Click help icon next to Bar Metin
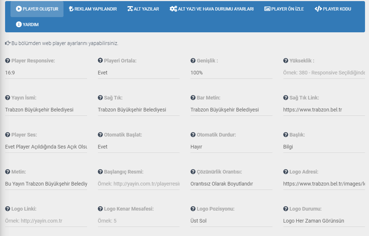This screenshot has width=369, height=236. point(193,98)
